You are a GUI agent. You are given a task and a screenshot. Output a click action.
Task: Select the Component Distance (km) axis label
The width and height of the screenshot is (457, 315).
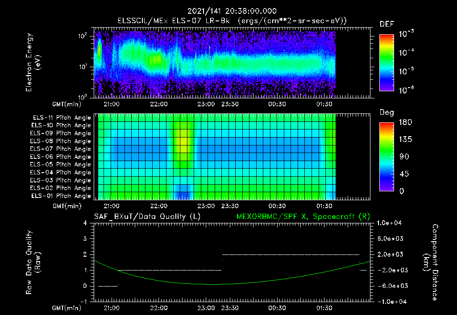[x=431, y=262]
